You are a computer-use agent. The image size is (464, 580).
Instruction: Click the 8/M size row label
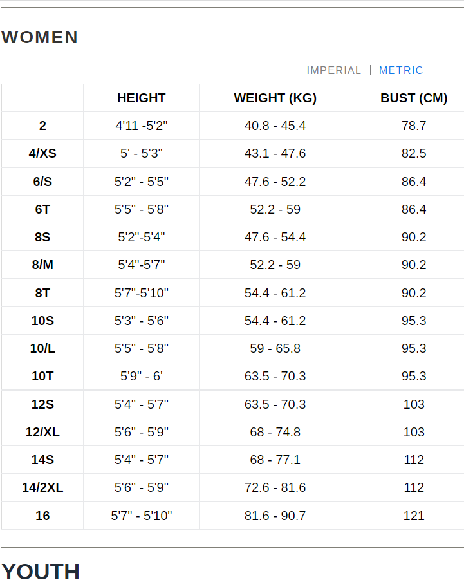pos(42,265)
